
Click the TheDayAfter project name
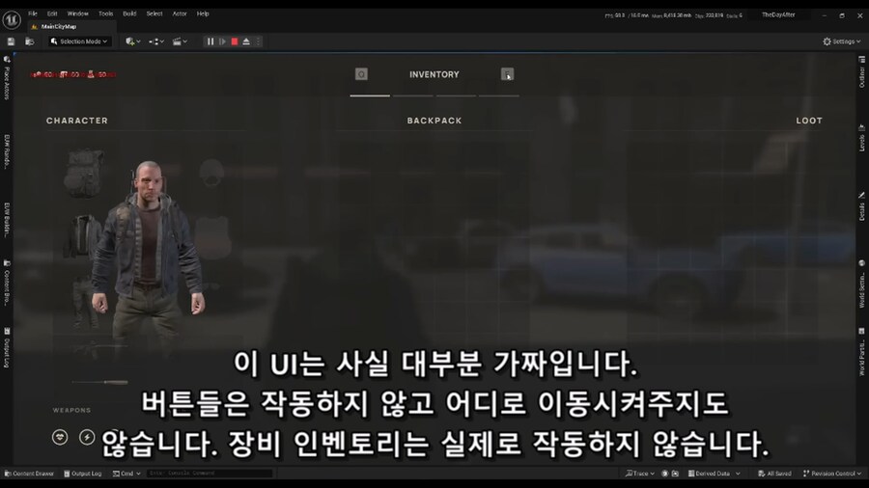pos(778,14)
